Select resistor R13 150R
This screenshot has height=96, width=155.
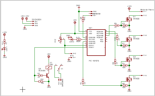(79, 39)
